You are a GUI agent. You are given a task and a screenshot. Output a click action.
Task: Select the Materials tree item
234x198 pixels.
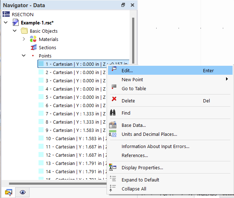point(49,39)
